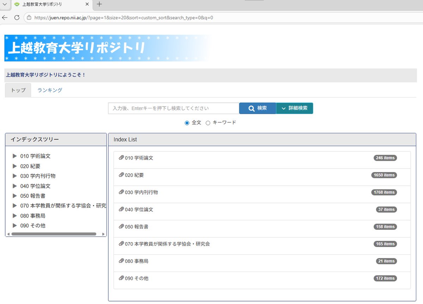Click the index tree scrollbar right arrow
423x304 pixels.
tap(103, 234)
